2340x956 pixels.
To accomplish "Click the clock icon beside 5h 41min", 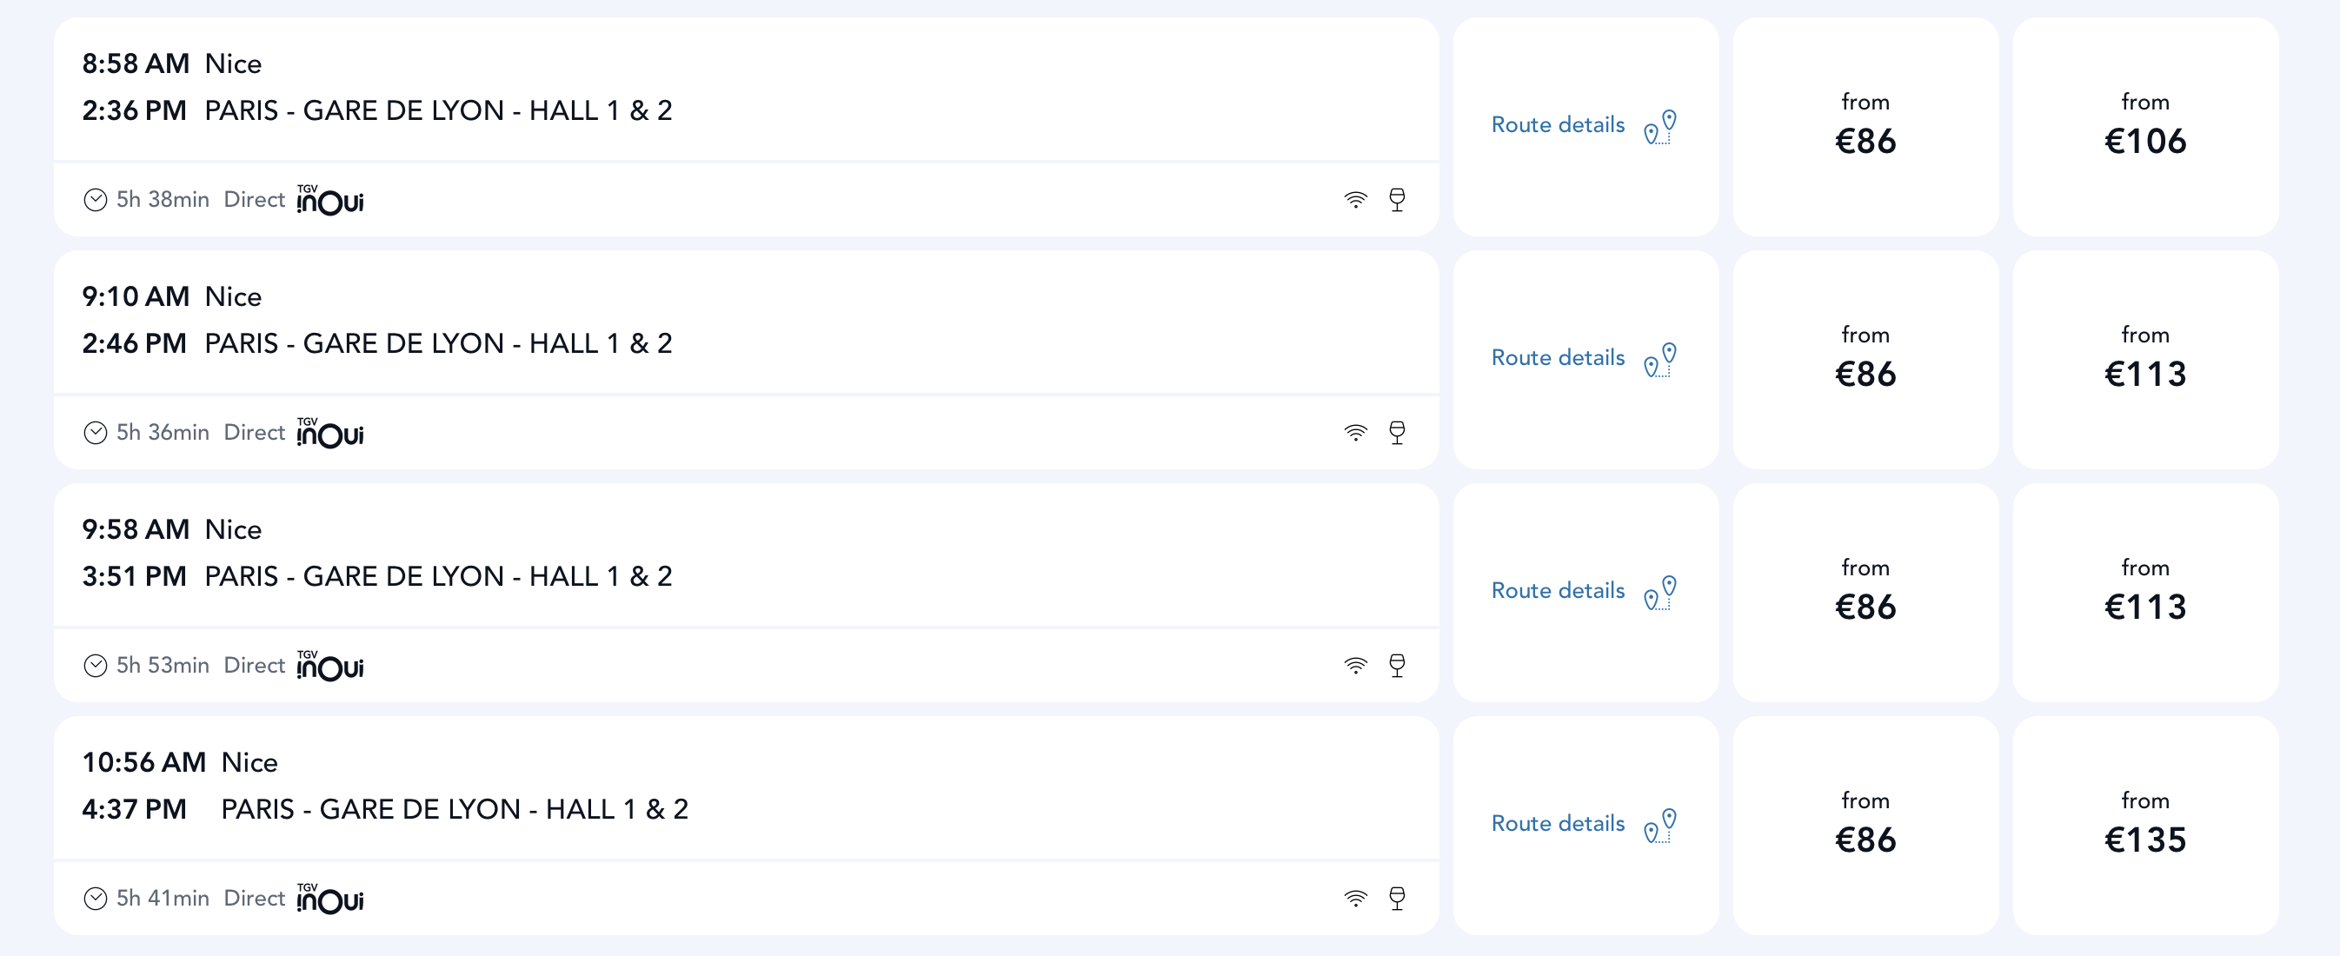I will 96,899.
